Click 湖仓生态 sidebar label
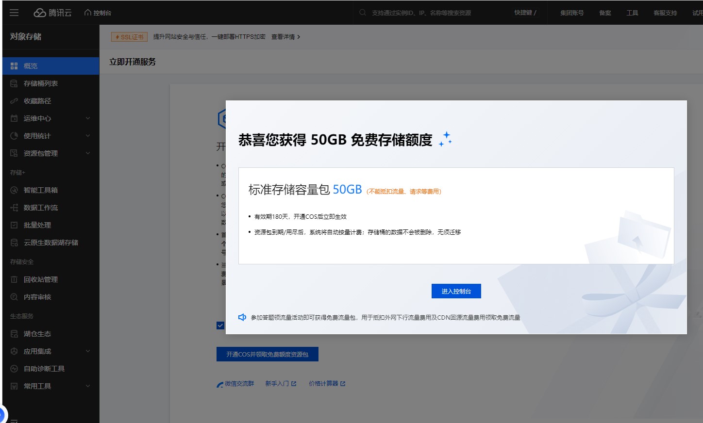 coord(37,334)
